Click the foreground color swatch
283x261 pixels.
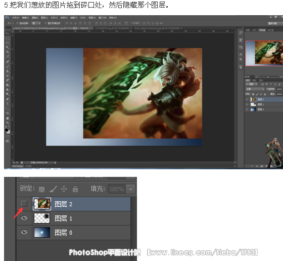pos(6,130)
